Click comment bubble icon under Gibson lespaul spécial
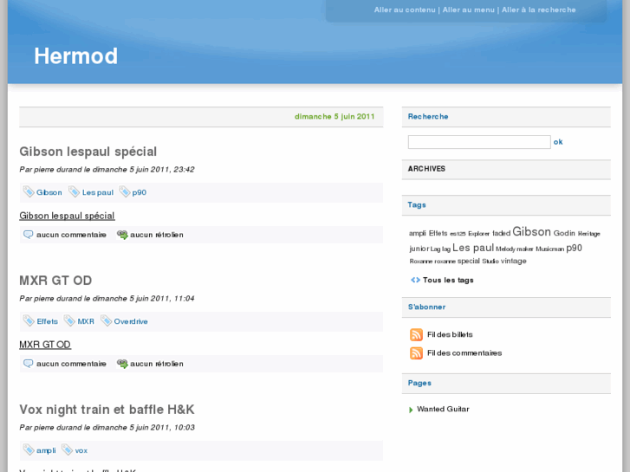 pyautogui.click(x=28, y=234)
